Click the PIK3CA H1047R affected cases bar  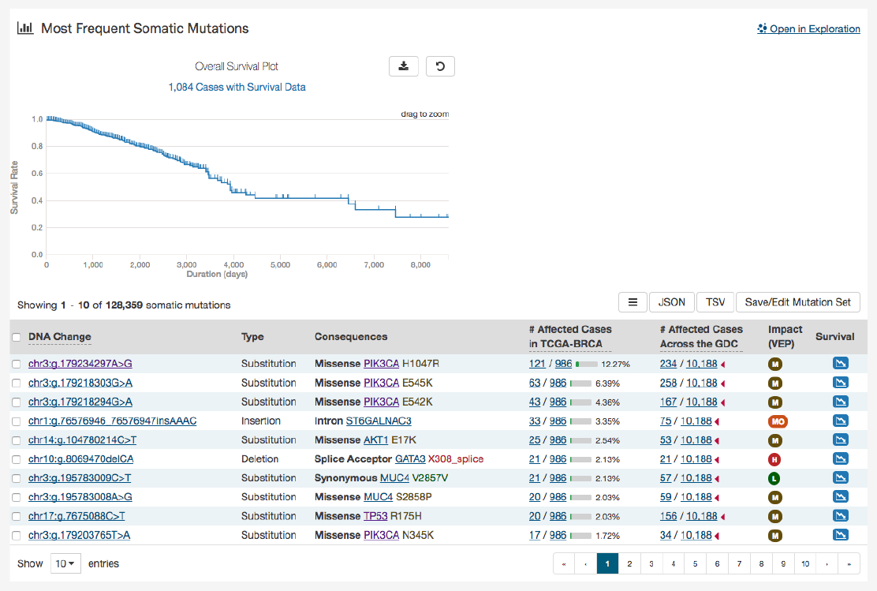coord(587,365)
